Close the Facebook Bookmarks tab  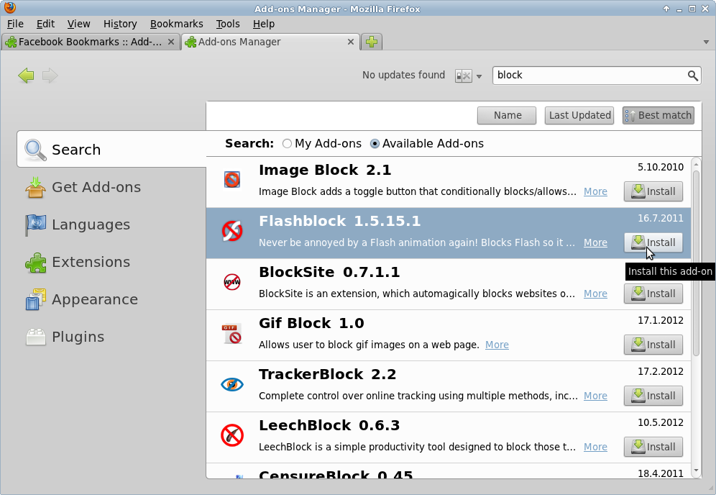point(171,42)
